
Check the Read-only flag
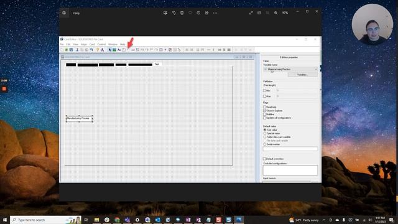tap(264, 107)
